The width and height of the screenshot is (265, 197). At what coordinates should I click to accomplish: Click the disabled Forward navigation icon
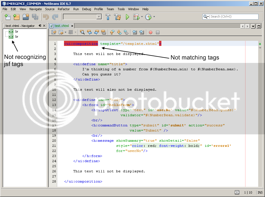(71, 32)
